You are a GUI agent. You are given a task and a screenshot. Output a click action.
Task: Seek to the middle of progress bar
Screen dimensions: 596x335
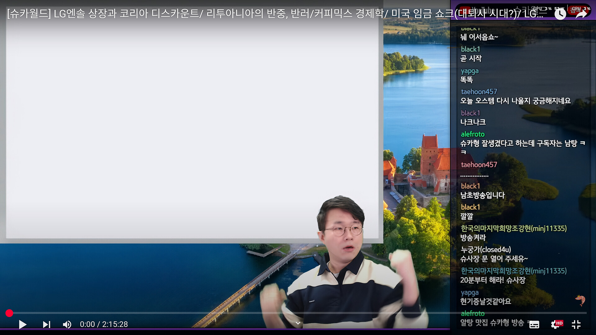click(x=298, y=313)
